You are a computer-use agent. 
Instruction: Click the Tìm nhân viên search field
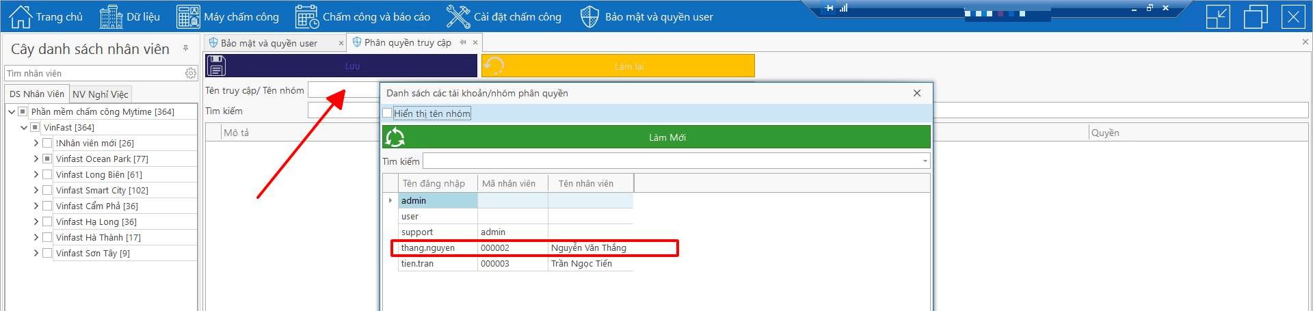click(x=92, y=73)
